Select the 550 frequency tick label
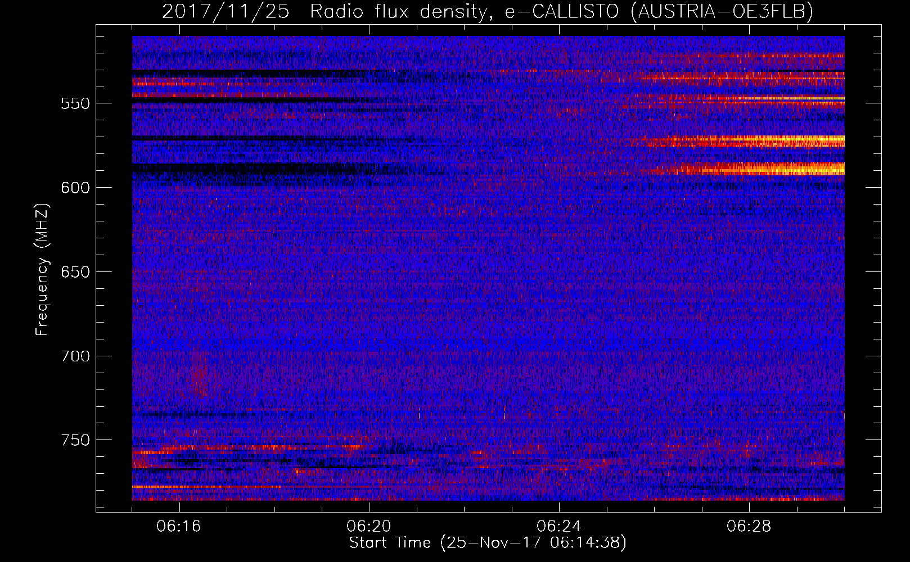910x562 pixels. click(75, 104)
